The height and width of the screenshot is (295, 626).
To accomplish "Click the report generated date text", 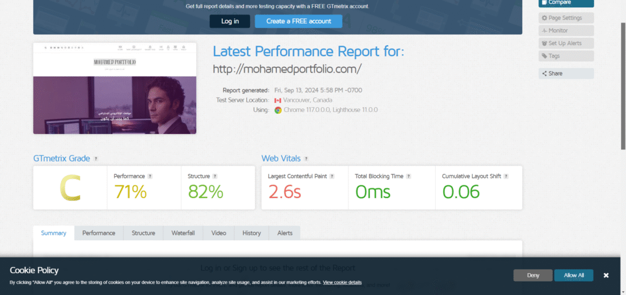I will (318, 90).
